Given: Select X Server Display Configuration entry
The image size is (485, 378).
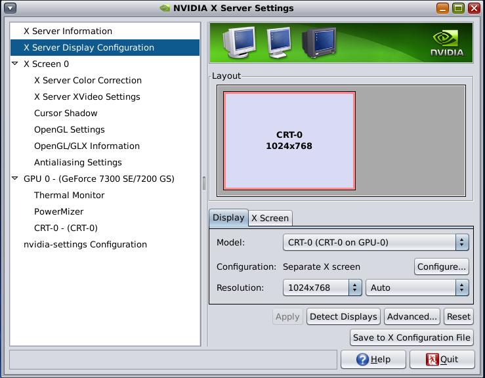Looking at the screenshot, I should pos(105,47).
